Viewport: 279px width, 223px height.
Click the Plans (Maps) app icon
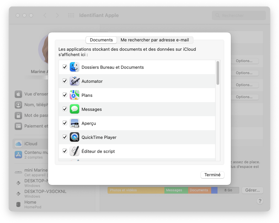point(74,95)
